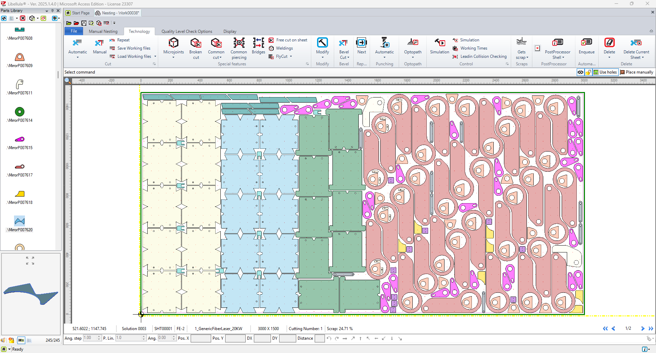
Task: Click Leadin Collision Checking
Action: (x=480, y=56)
